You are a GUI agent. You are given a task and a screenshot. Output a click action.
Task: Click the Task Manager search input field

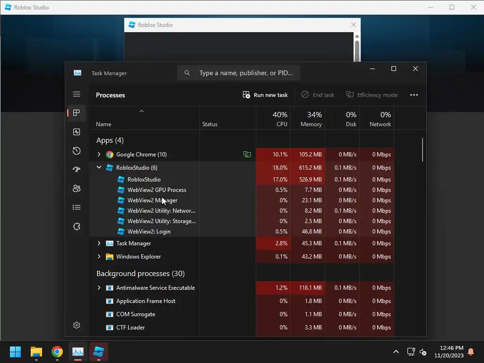click(x=239, y=73)
